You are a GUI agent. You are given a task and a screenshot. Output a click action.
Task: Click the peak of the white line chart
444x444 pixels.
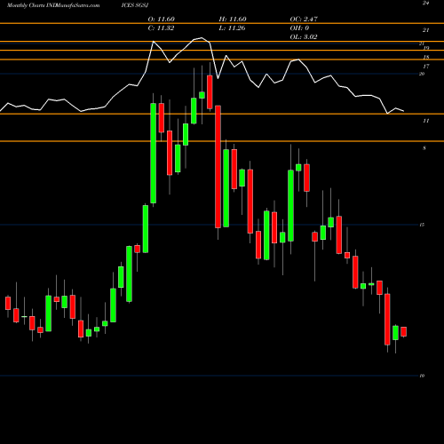coord(202,38)
